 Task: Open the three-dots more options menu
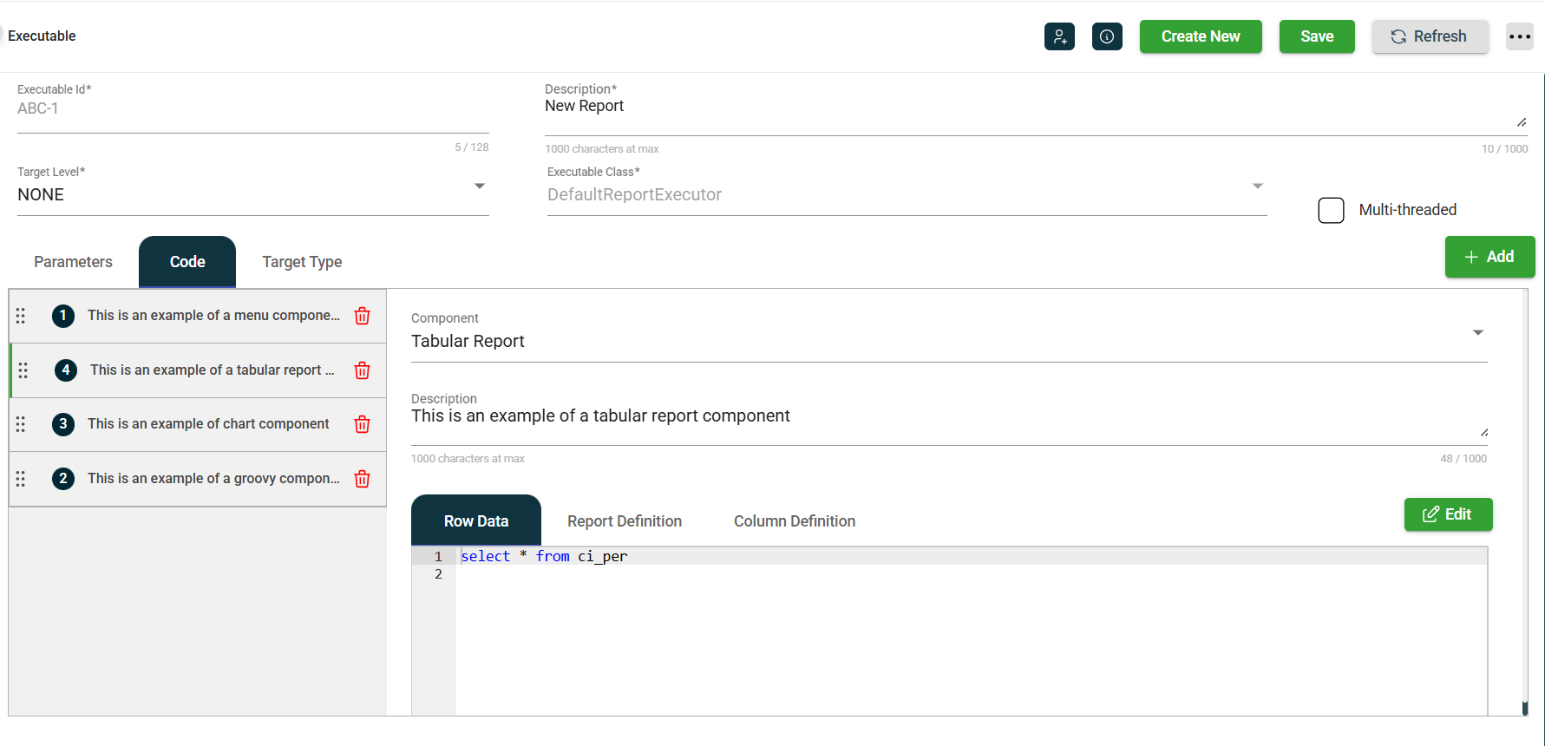[1519, 36]
